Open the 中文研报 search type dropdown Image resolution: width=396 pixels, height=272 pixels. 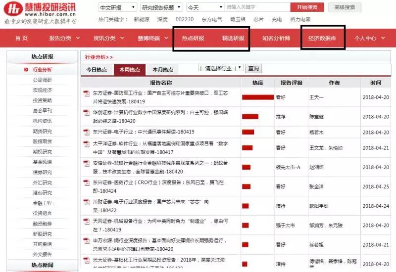pyautogui.click(x=118, y=7)
